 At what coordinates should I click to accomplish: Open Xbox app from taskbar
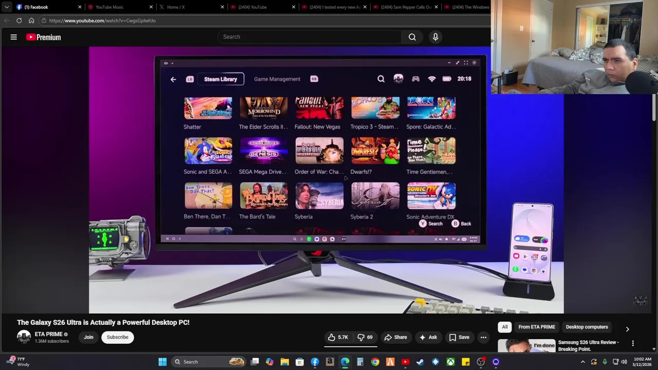450,362
